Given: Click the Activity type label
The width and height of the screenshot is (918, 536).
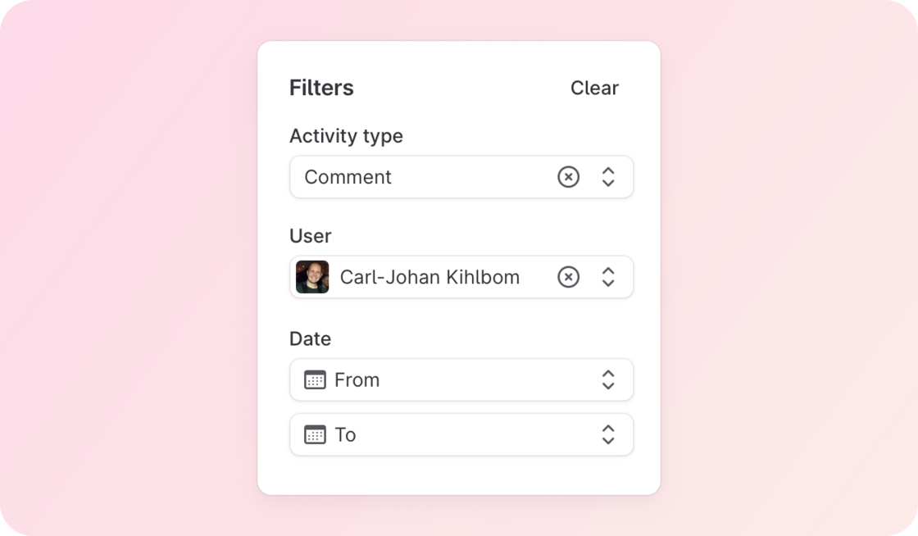Looking at the screenshot, I should [x=346, y=136].
